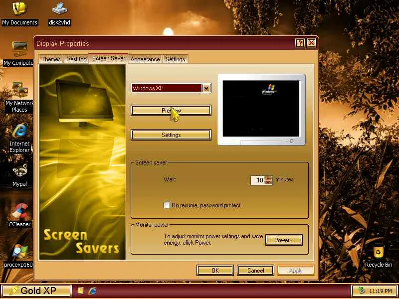The height and width of the screenshot is (299, 399).
Task: Switch to the Desktop tab
Action: tap(76, 59)
